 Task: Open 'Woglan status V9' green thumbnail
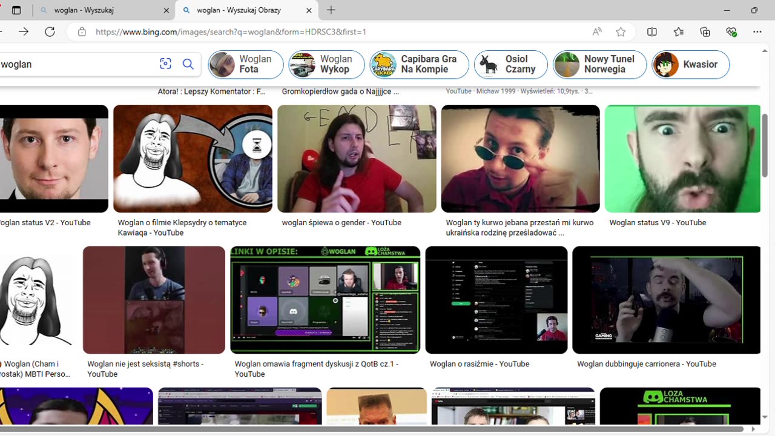(682, 159)
